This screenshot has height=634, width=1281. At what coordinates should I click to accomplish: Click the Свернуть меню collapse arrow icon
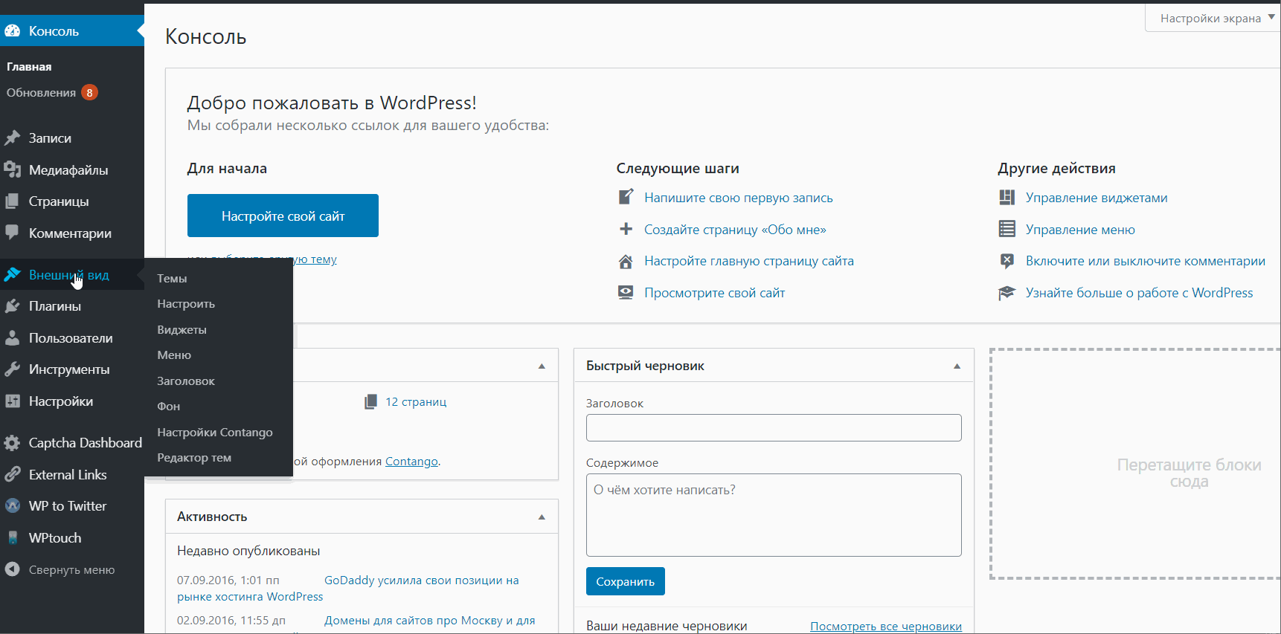13,570
